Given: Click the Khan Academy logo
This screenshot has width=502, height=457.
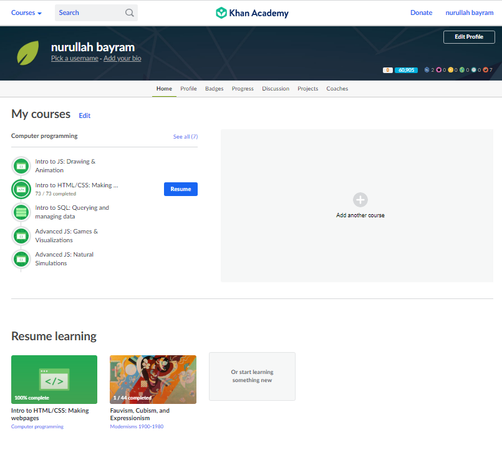Looking at the screenshot, I should 252,13.
